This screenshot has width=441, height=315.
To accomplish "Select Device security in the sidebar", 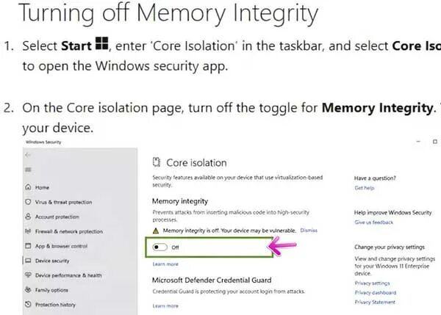I will pyautogui.click(x=53, y=261).
